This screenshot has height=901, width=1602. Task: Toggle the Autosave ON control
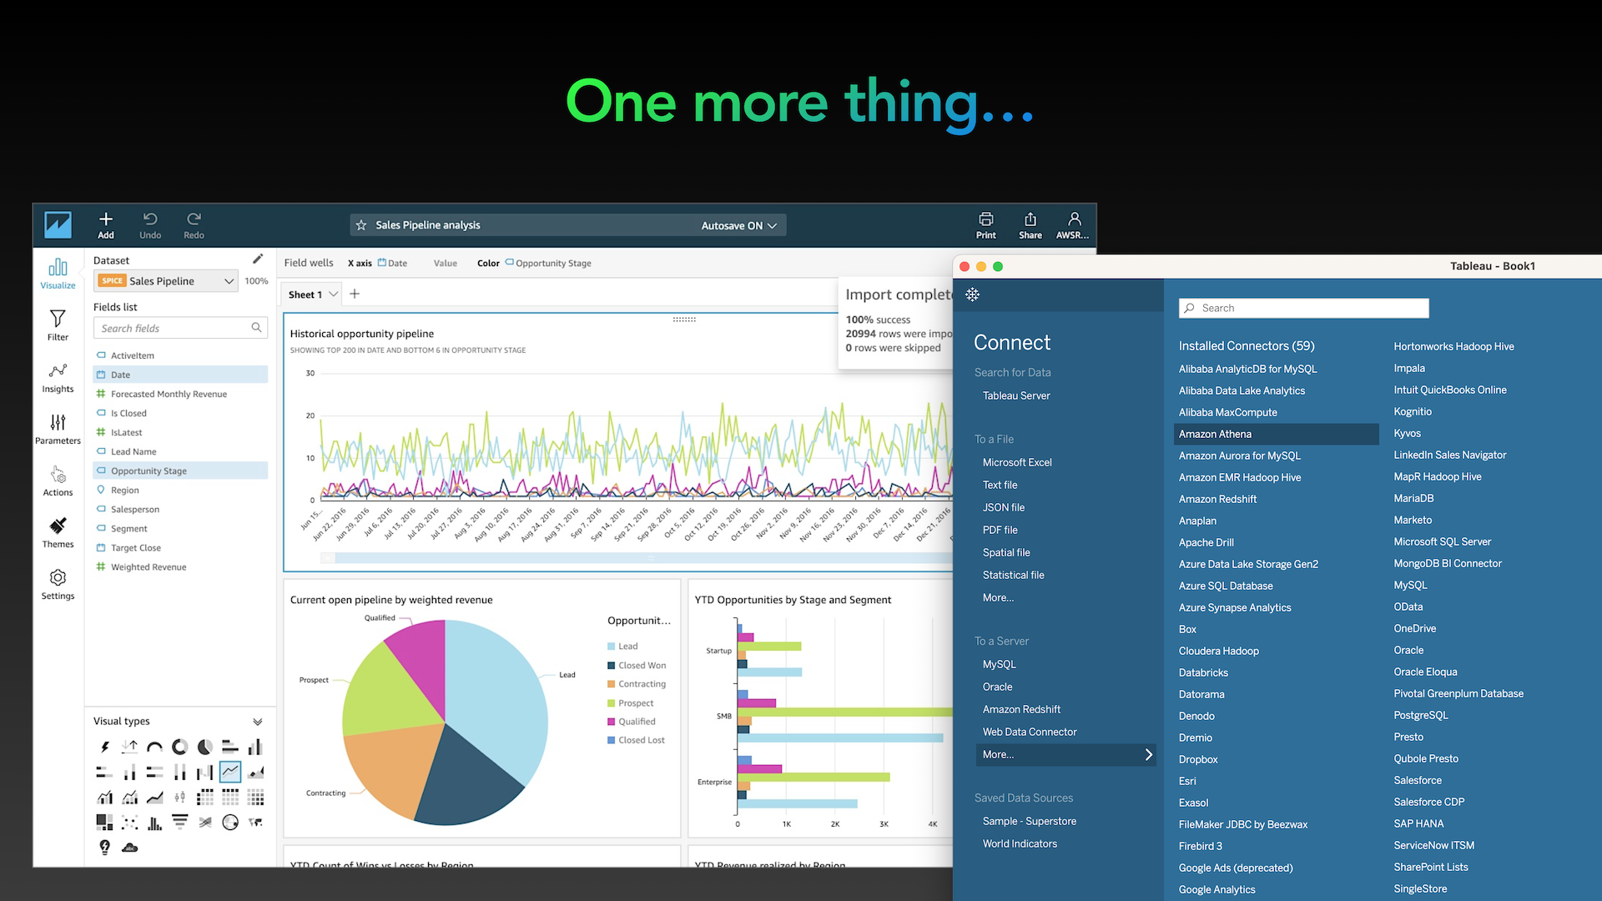(738, 225)
